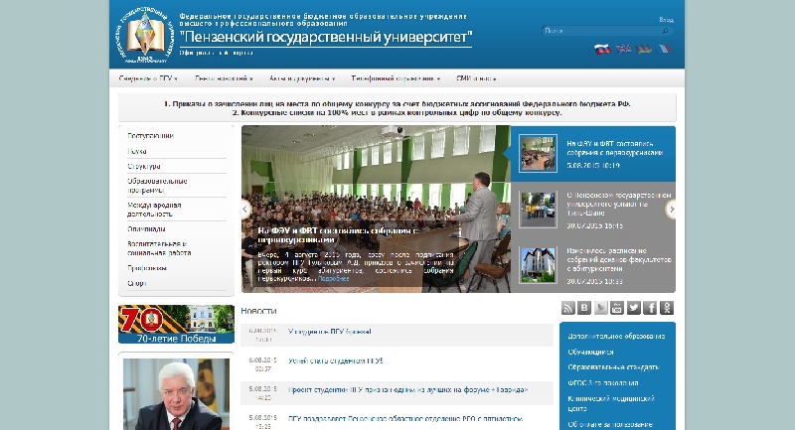Open 'Воспитательная и социальная работа' item
Screen dimensions: 795x430
pyautogui.click(x=159, y=248)
